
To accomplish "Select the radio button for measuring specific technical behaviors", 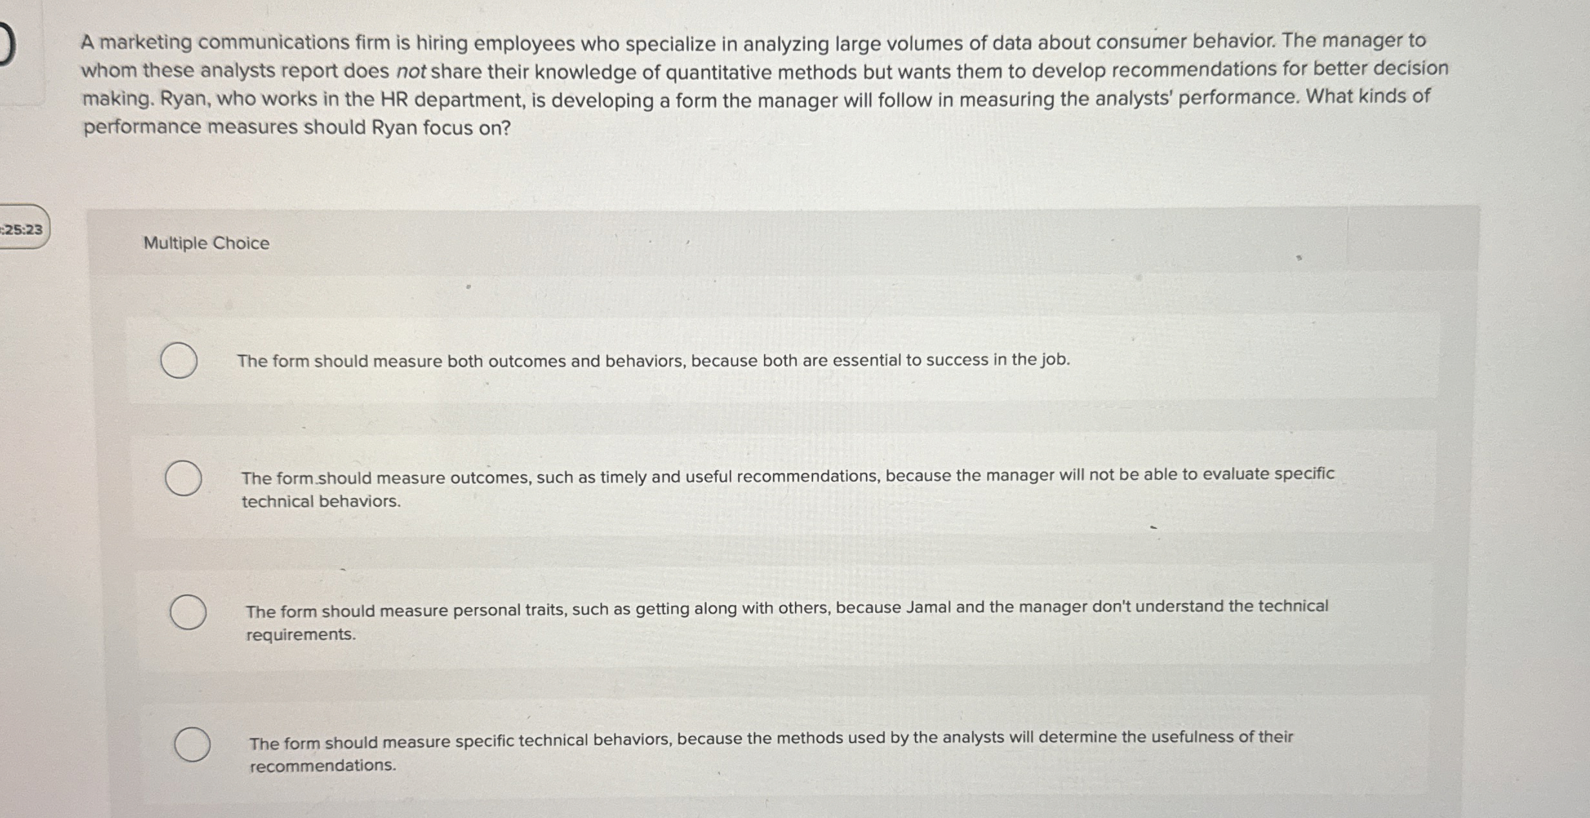I will 192,745.
